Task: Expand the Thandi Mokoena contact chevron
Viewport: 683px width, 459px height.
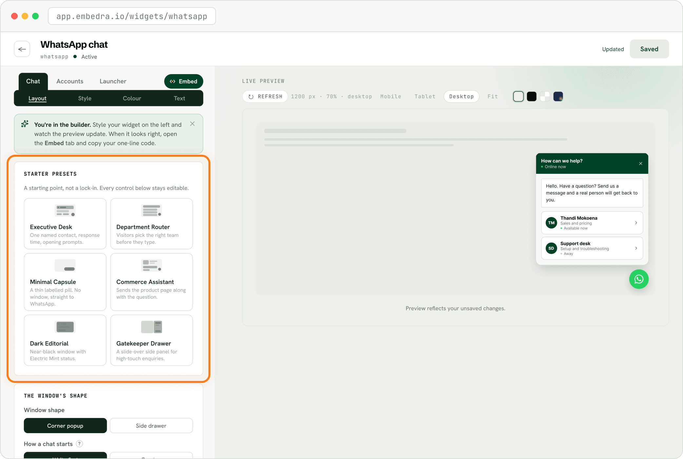Action: click(636, 223)
